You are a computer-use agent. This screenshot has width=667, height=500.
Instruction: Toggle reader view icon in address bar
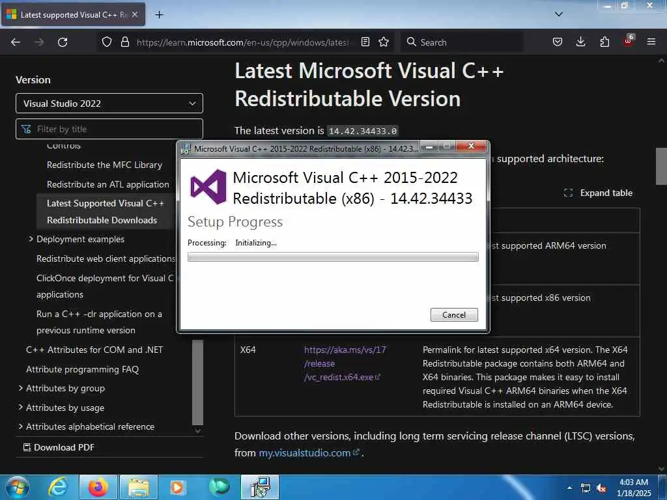[365, 42]
